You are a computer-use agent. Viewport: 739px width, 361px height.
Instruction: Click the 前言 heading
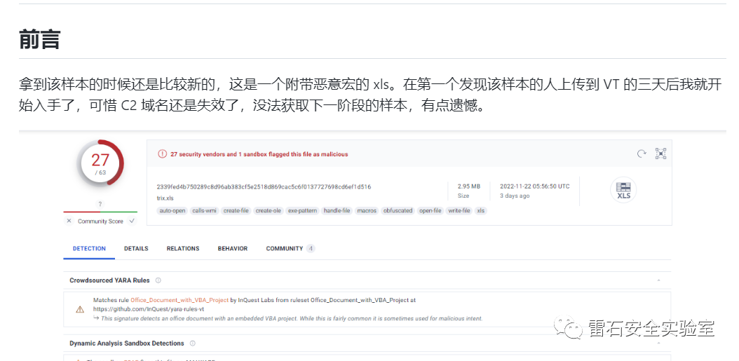[39, 39]
